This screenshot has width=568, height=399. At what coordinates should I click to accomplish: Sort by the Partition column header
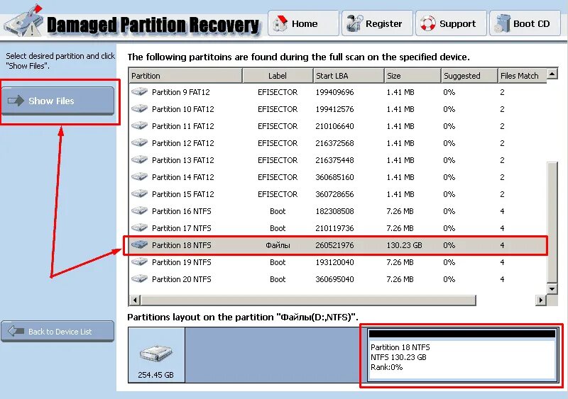[185, 76]
